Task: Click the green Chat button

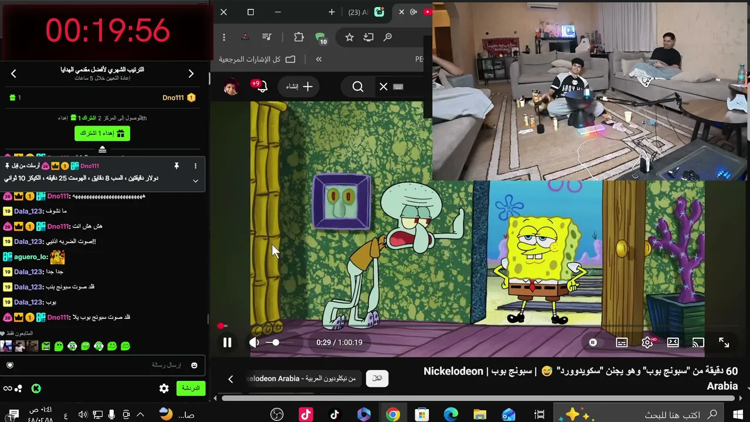Action: pos(191,388)
